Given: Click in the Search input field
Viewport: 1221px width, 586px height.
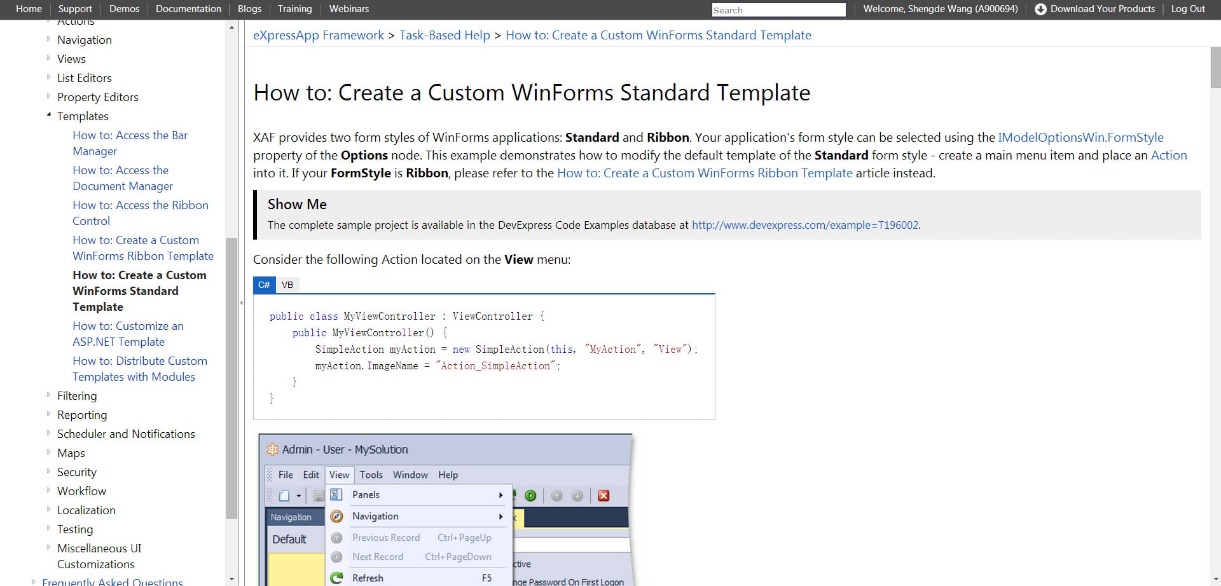Looking at the screenshot, I should coord(778,10).
